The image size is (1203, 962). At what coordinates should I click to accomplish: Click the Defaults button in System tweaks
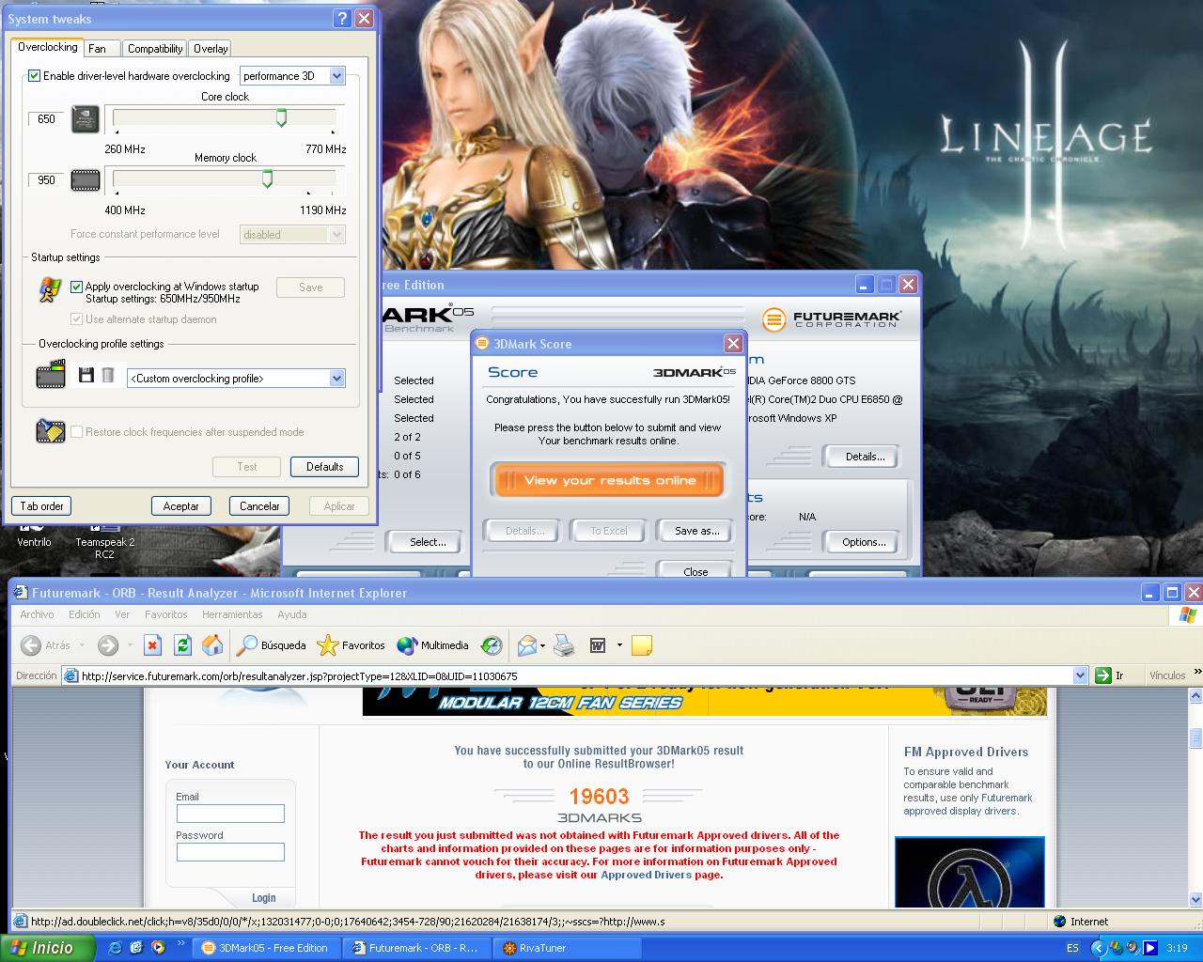pyautogui.click(x=325, y=467)
